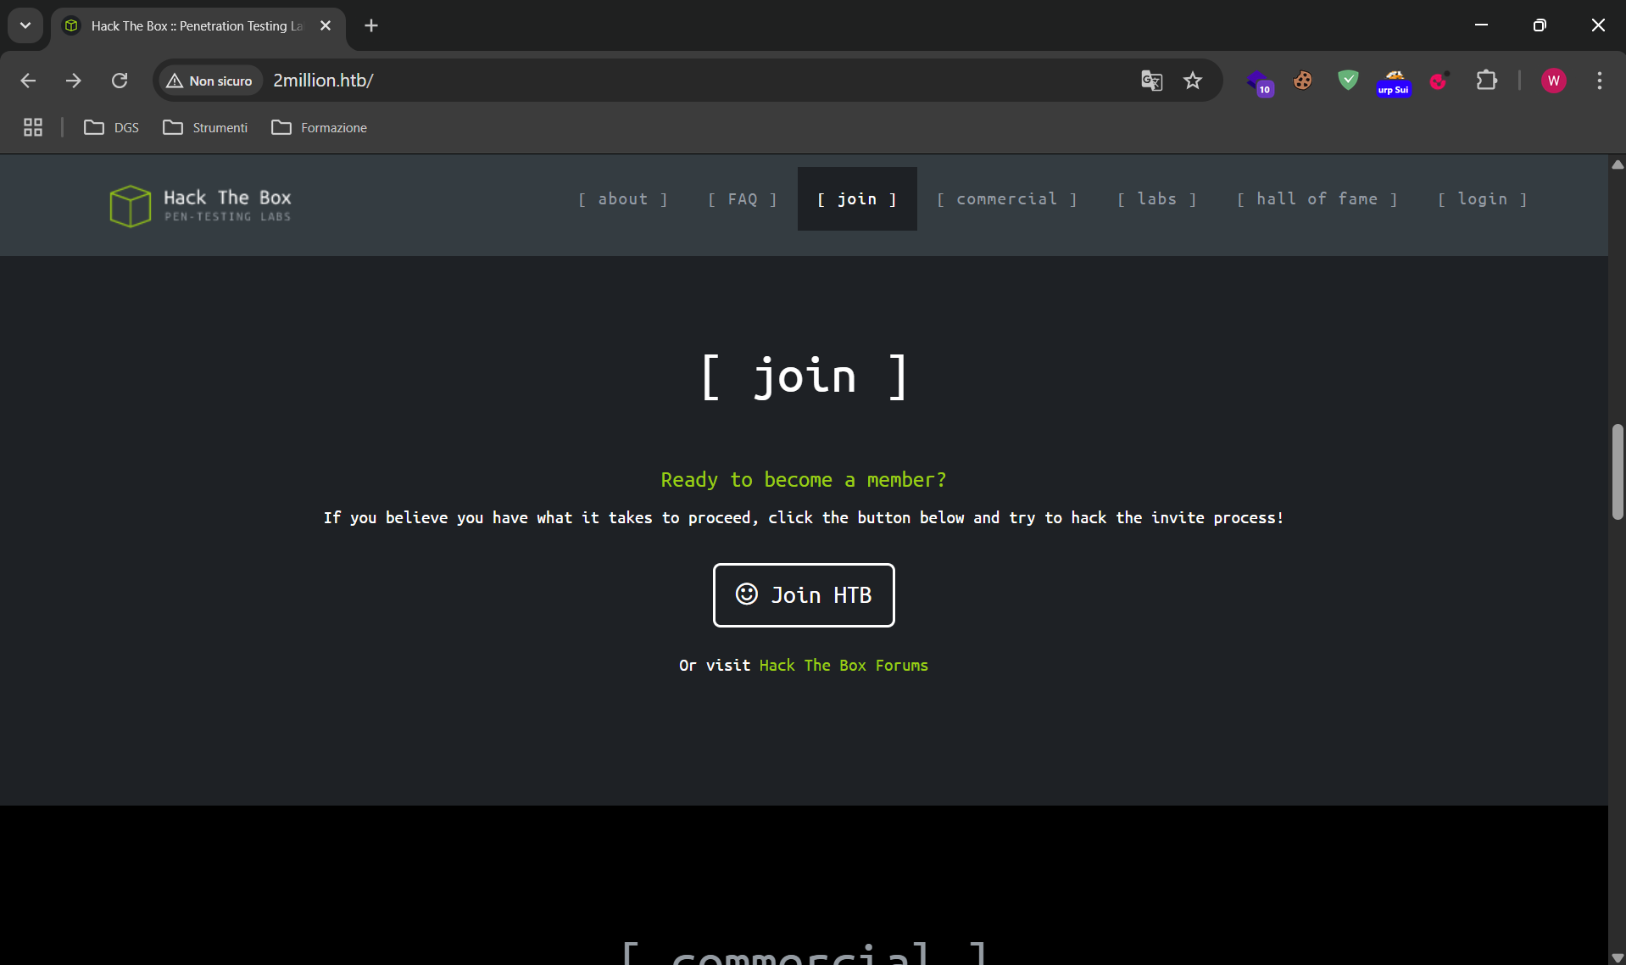This screenshot has width=1626, height=965.
Task: Click the Join HTB button
Action: pos(804,594)
